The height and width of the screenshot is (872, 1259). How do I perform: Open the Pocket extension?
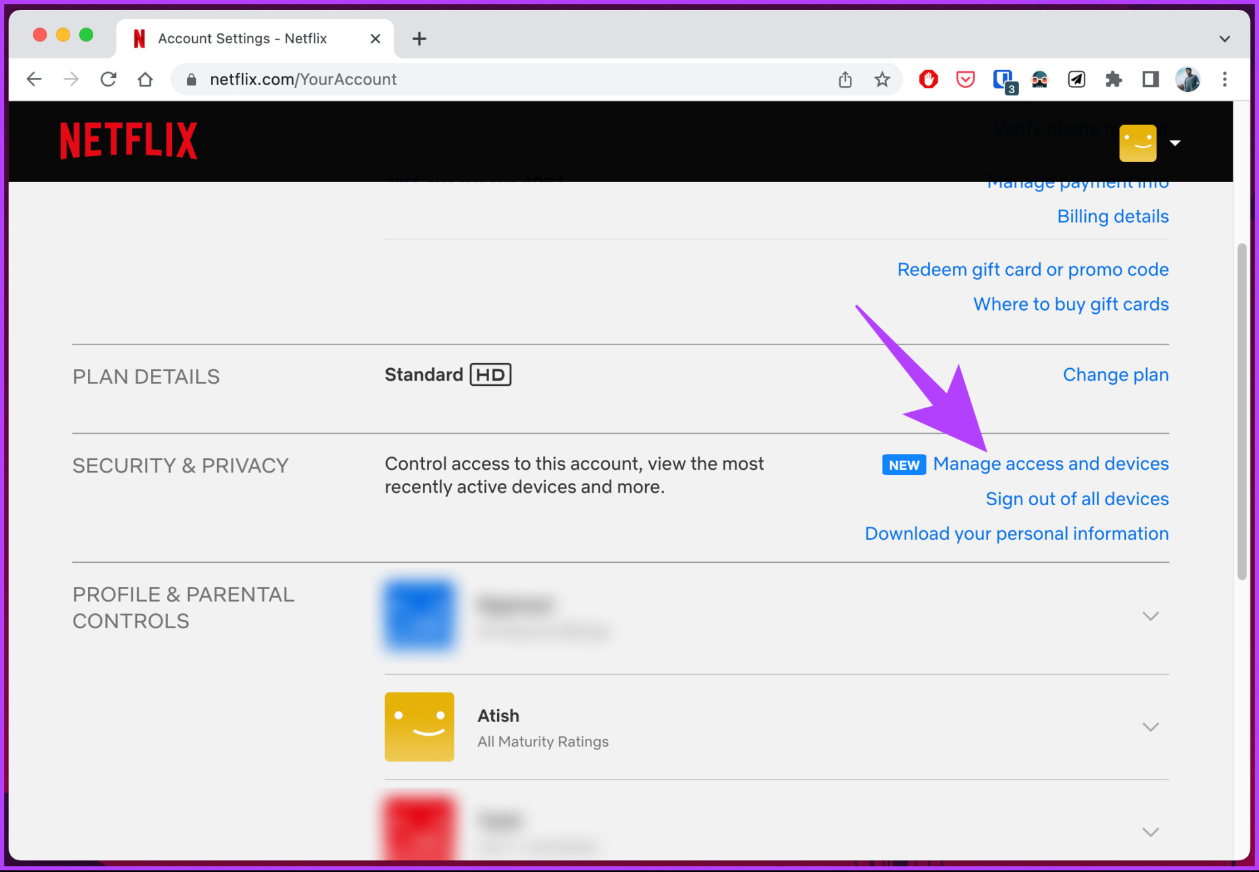(x=965, y=79)
